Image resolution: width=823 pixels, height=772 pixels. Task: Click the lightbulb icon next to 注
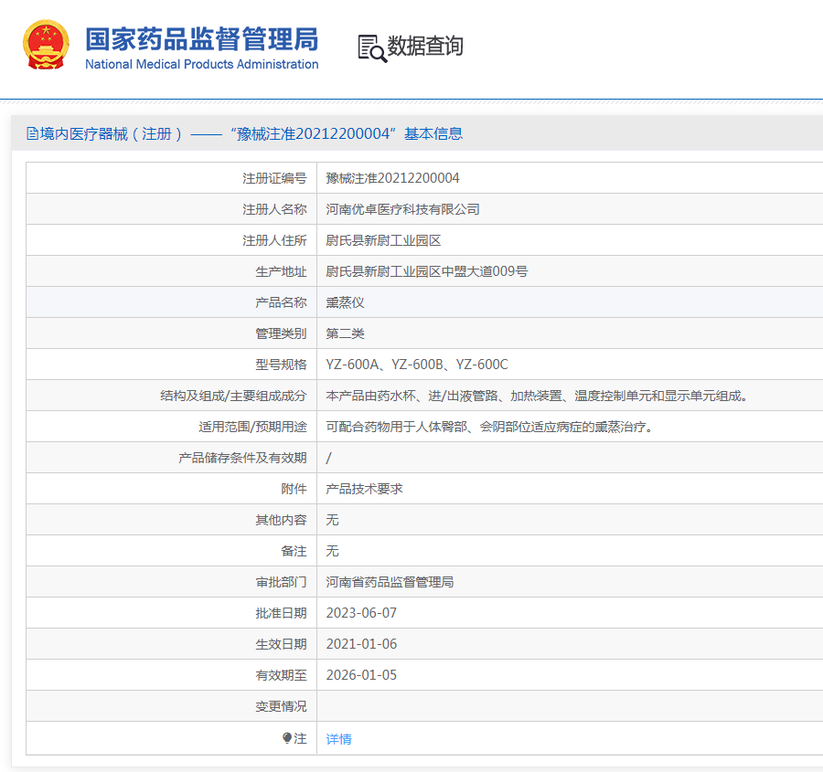pyautogui.click(x=286, y=738)
